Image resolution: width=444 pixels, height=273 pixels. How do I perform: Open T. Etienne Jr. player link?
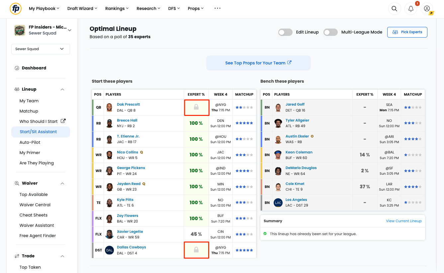tap(128, 136)
